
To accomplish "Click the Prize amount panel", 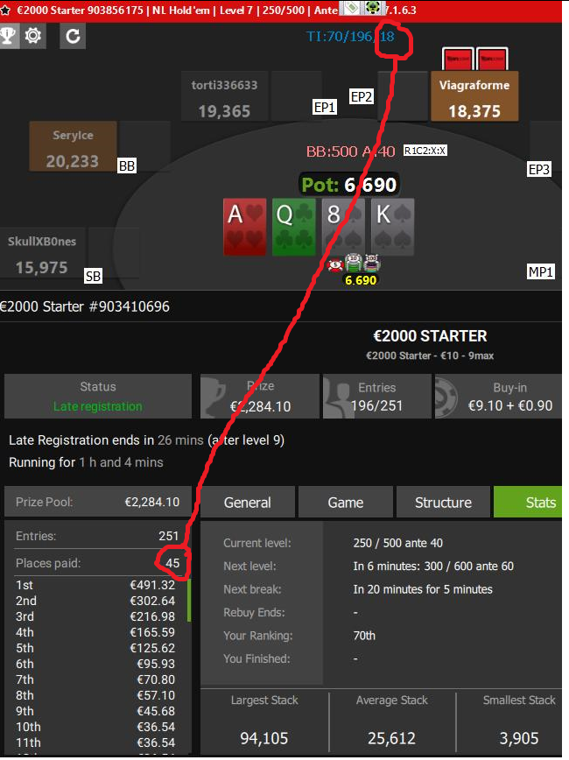I will point(260,396).
